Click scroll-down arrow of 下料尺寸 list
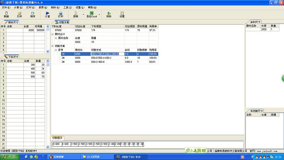Screen dimensions: 284x160 click(48, 147)
